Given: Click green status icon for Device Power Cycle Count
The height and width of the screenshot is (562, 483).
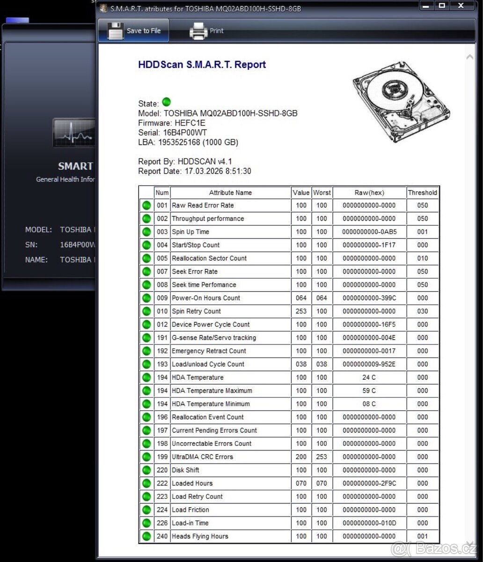Looking at the screenshot, I should (146, 324).
